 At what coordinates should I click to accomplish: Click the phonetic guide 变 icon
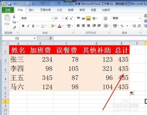69,26
